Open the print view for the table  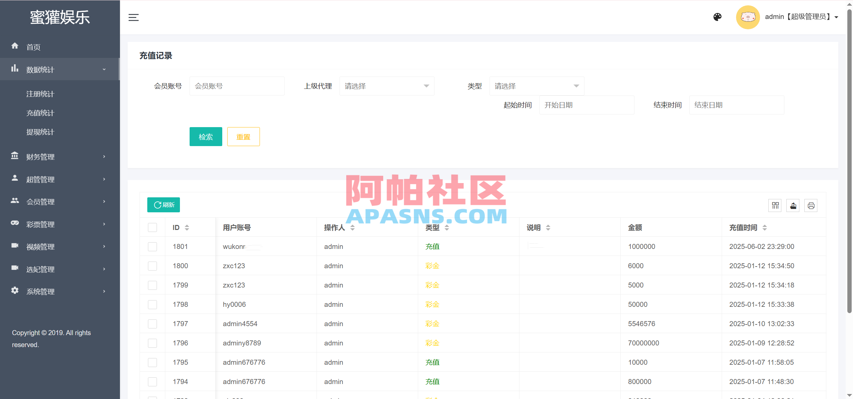click(x=811, y=205)
